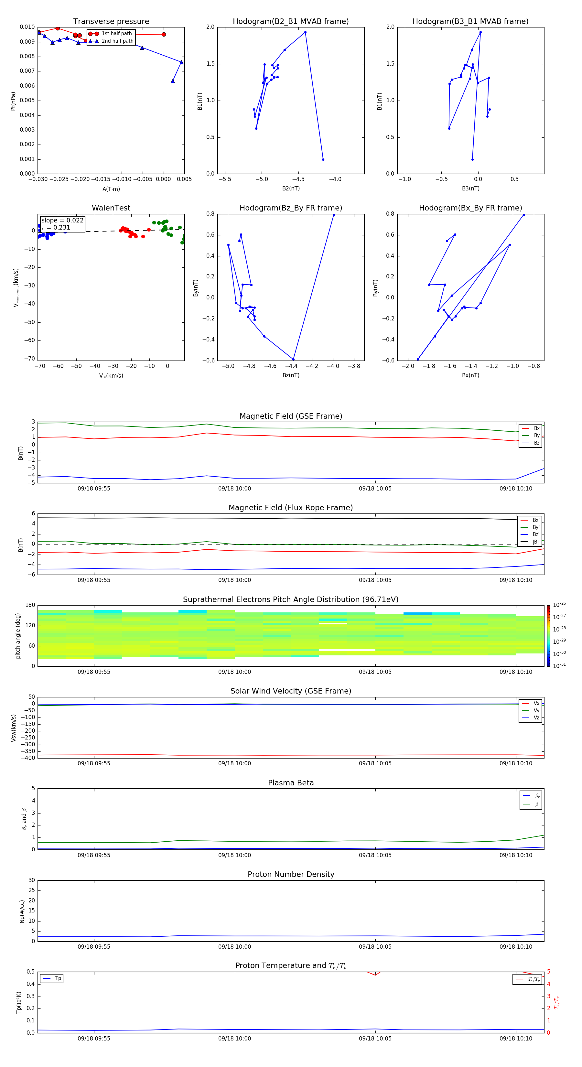Click 'Hodogram(Bx_By FR frame)' title
Screen dimensions: 582x1067
(470, 208)
